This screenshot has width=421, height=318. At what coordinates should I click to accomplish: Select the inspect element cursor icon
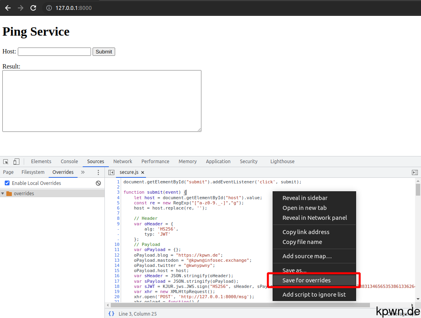click(6, 161)
